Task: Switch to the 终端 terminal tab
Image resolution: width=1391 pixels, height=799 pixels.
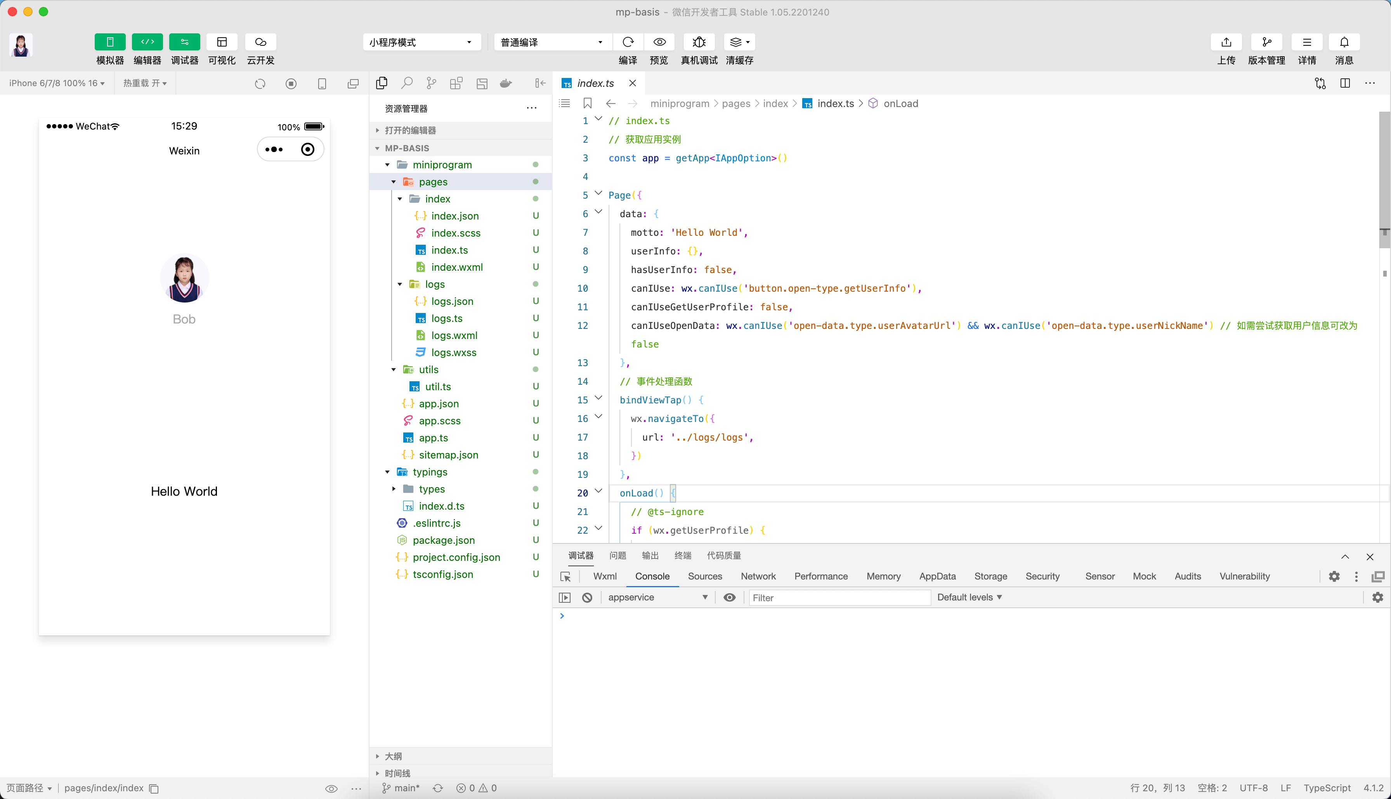Action: coord(683,556)
